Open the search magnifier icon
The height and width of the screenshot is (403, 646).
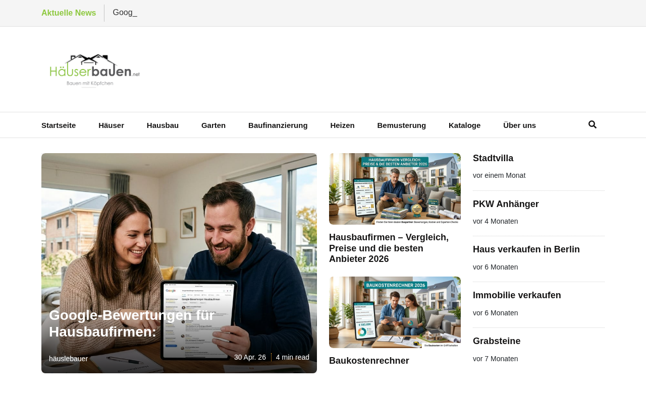coord(593,124)
